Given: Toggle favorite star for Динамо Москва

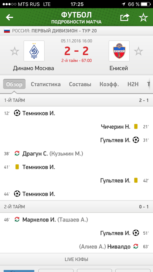Looking at the screenshot, I should (x=15, y=51).
